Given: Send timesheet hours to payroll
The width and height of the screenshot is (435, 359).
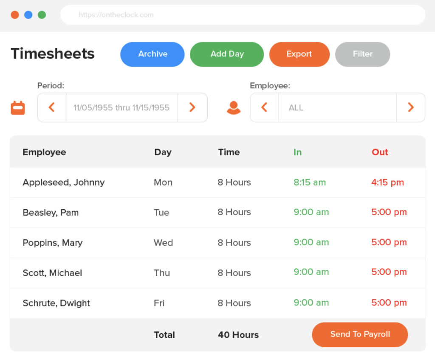Looking at the screenshot, I should [360, 334].
